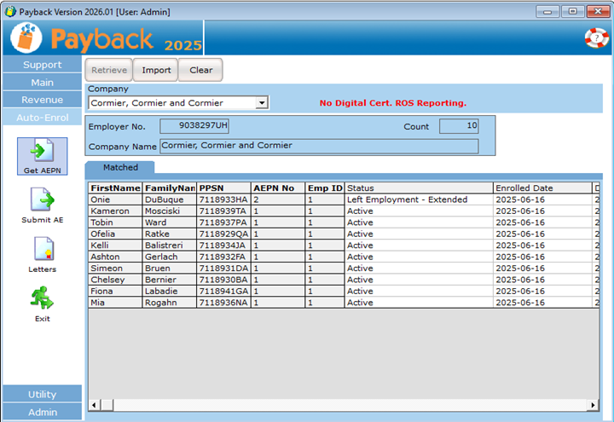This screenshot has height=422, width=614.
Task: Open the Letters icon
Action: pos(42,251)
